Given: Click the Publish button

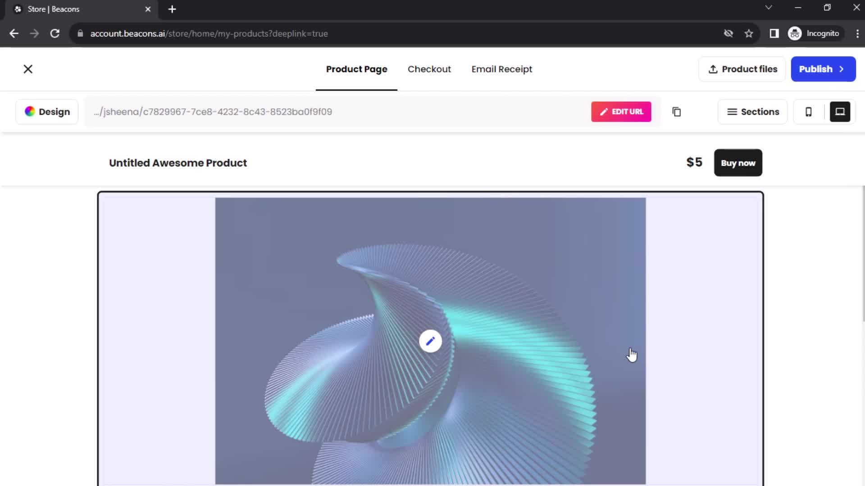Looking at the screenshot, I should (x=822, y=69).
